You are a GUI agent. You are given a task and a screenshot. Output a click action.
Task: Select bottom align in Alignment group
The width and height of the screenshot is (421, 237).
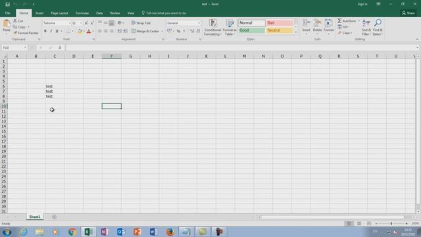111,23
